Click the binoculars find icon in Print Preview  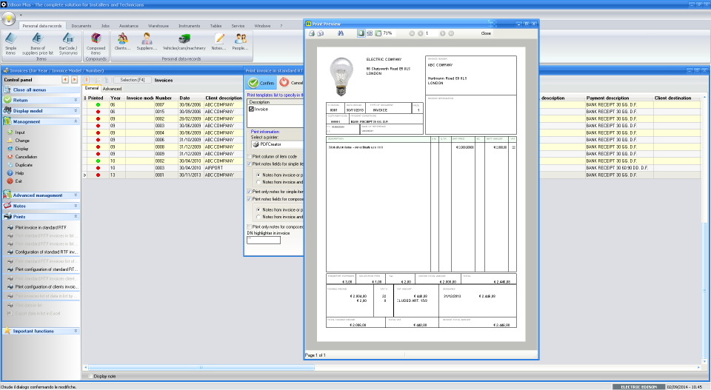[341, 33]
